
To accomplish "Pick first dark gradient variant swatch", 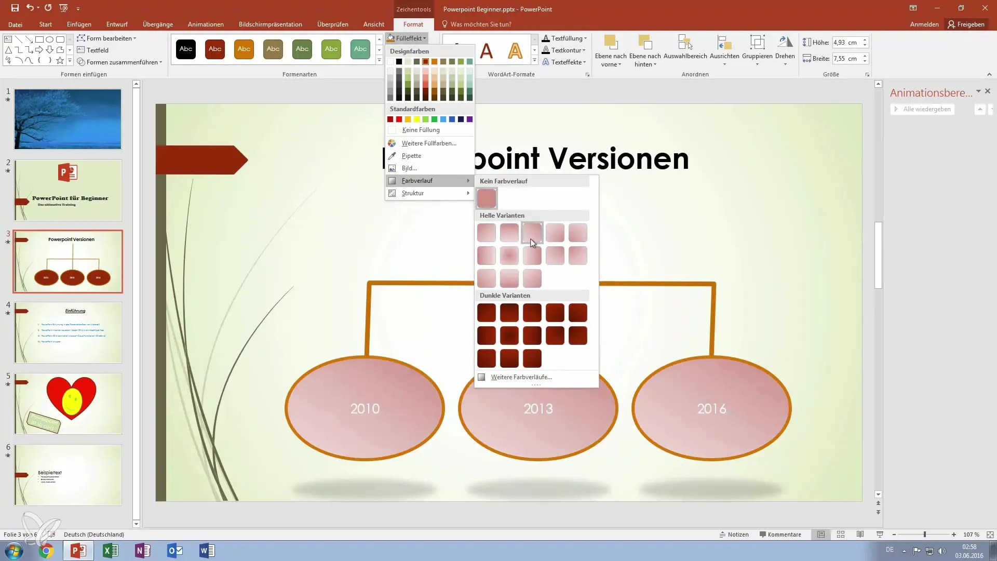I will (x=487, y=313).
